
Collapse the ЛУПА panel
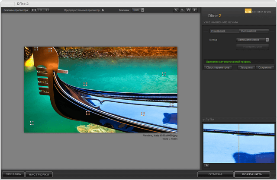pyautogui.click(x=204, y=120)
